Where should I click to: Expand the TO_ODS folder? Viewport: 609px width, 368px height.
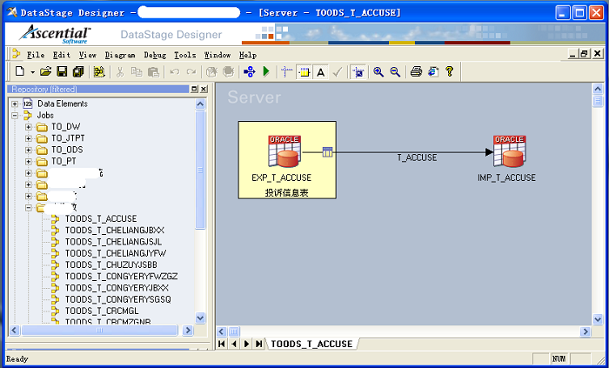click(29, 150)
